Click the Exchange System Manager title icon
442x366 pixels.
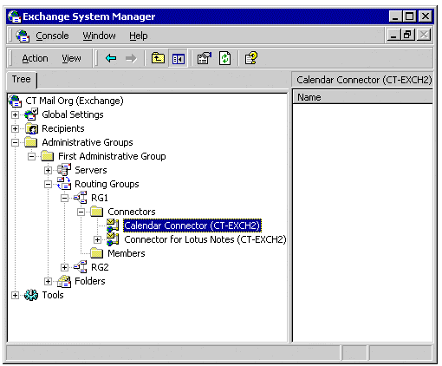click(15, 16)
